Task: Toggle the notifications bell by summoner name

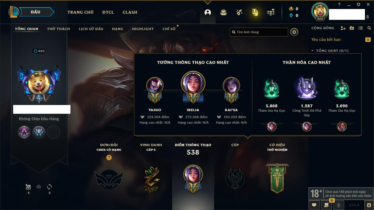Action: click(367, 17)
